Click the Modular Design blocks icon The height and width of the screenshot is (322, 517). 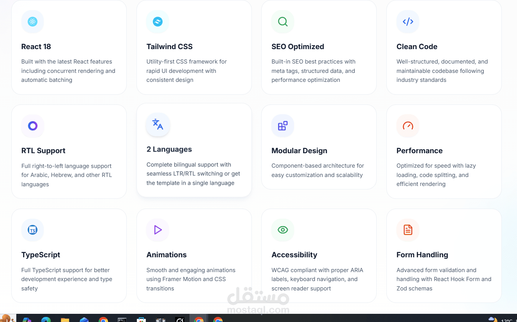pos(283,126)
